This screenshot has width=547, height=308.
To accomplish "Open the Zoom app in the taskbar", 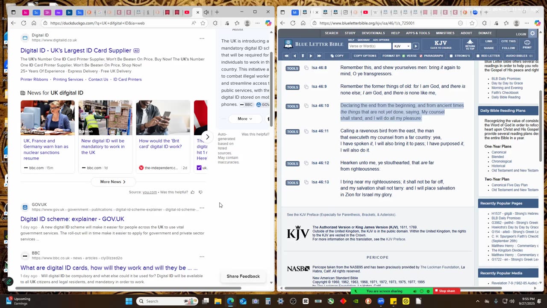I will pos(381,301).
